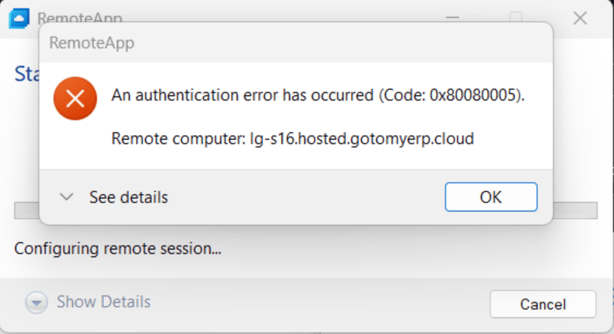Viewport: 614px width, 334px height.
Task: Click the "See details" label text
Action: 129,197
